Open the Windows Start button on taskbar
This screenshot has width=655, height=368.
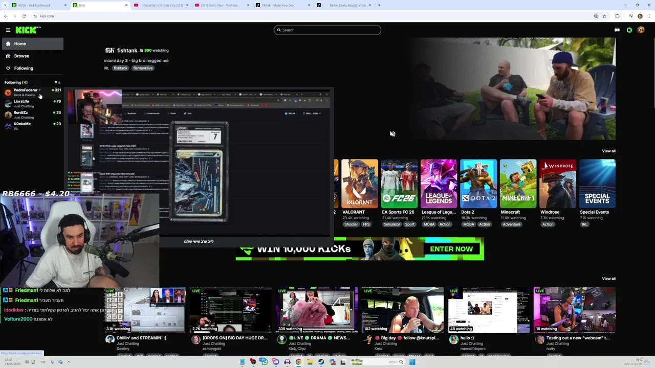(x=412, y=362)
